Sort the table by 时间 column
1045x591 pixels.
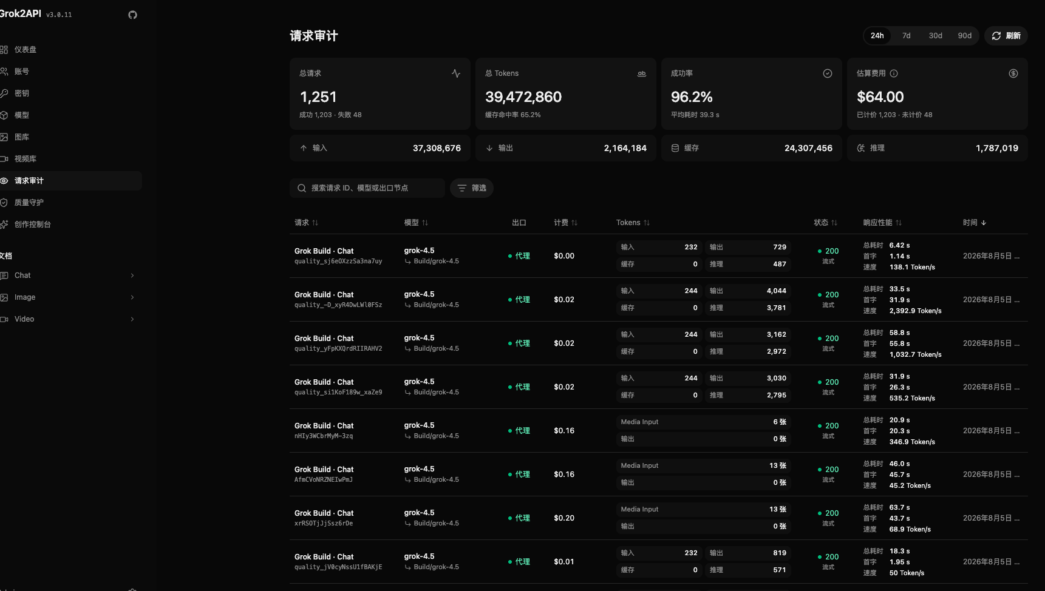[975, 223]
